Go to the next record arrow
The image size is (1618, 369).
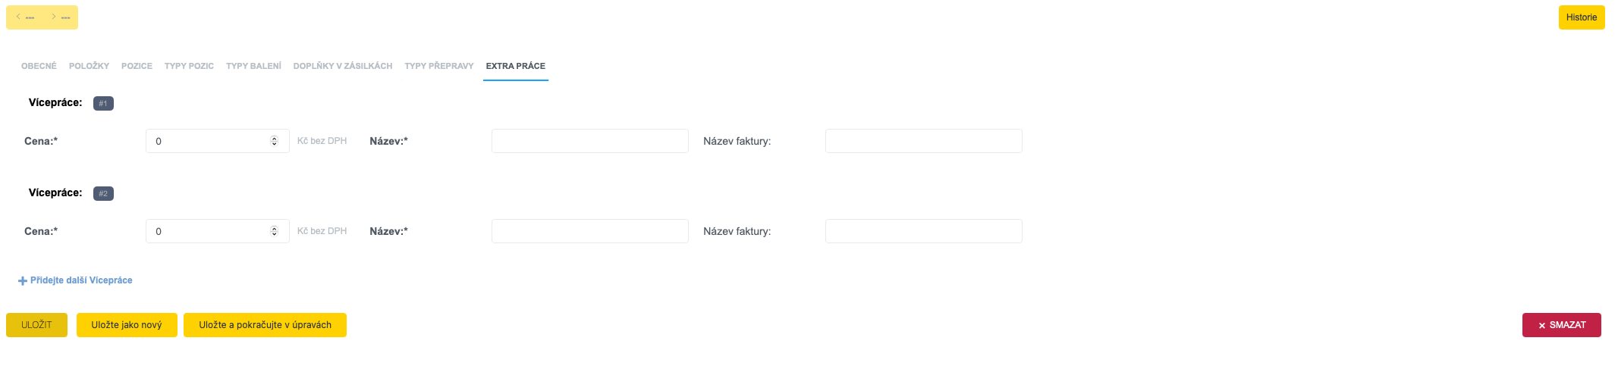[x=54, y=17]
